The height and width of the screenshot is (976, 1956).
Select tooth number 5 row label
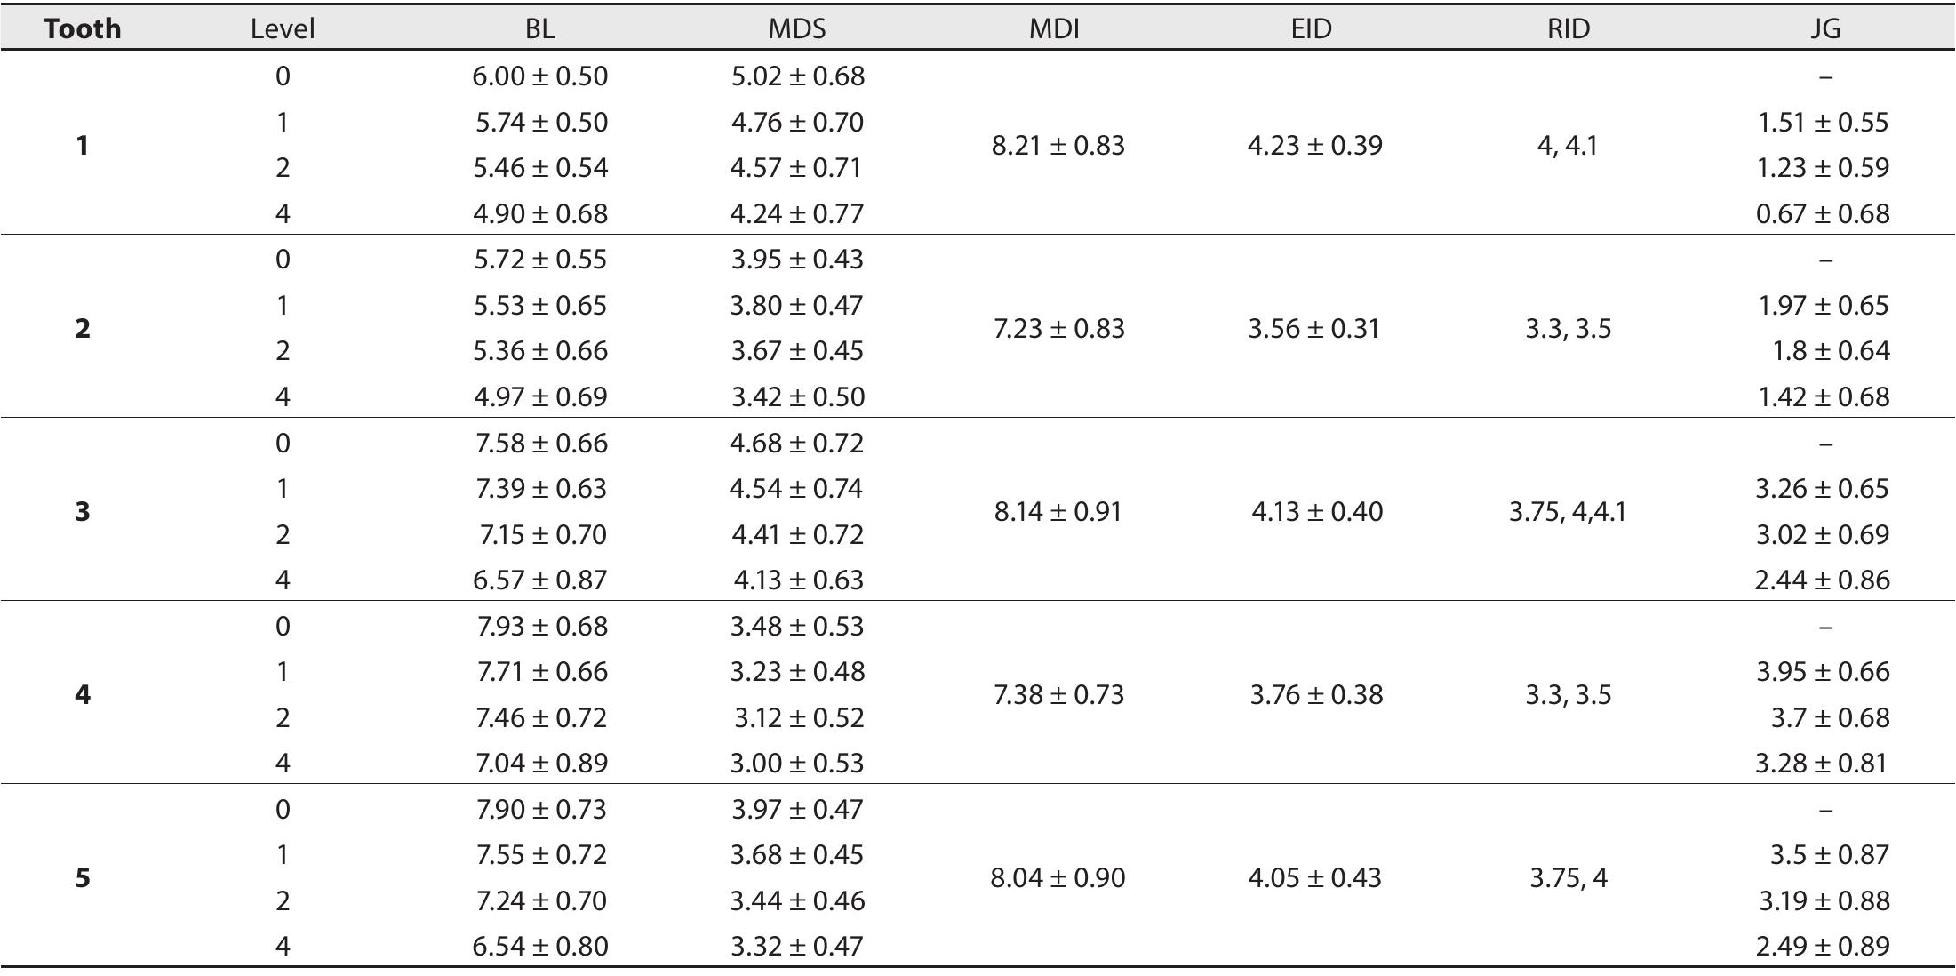coord(83,878)
